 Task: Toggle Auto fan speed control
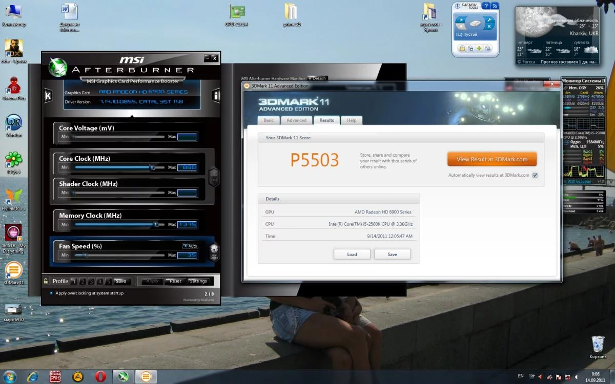(190, 246)
